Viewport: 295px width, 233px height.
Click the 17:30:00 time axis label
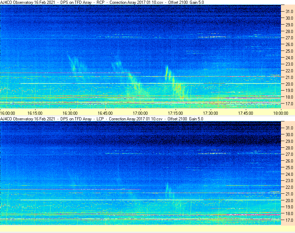pos(210,113)
